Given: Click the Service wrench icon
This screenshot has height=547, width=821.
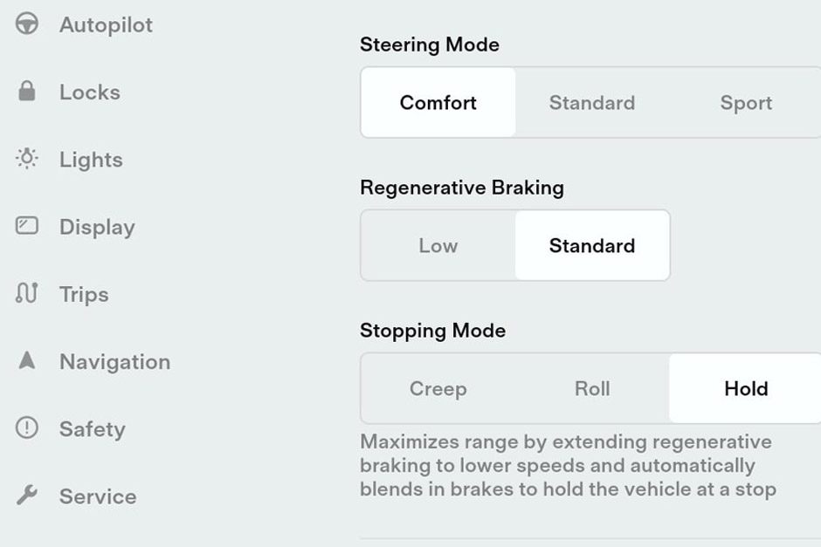Looking at the screenshot, I should (x=29, y=496).
